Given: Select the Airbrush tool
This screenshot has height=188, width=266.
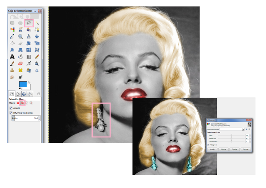Looking at the screenshot, I should pos(29,63).
